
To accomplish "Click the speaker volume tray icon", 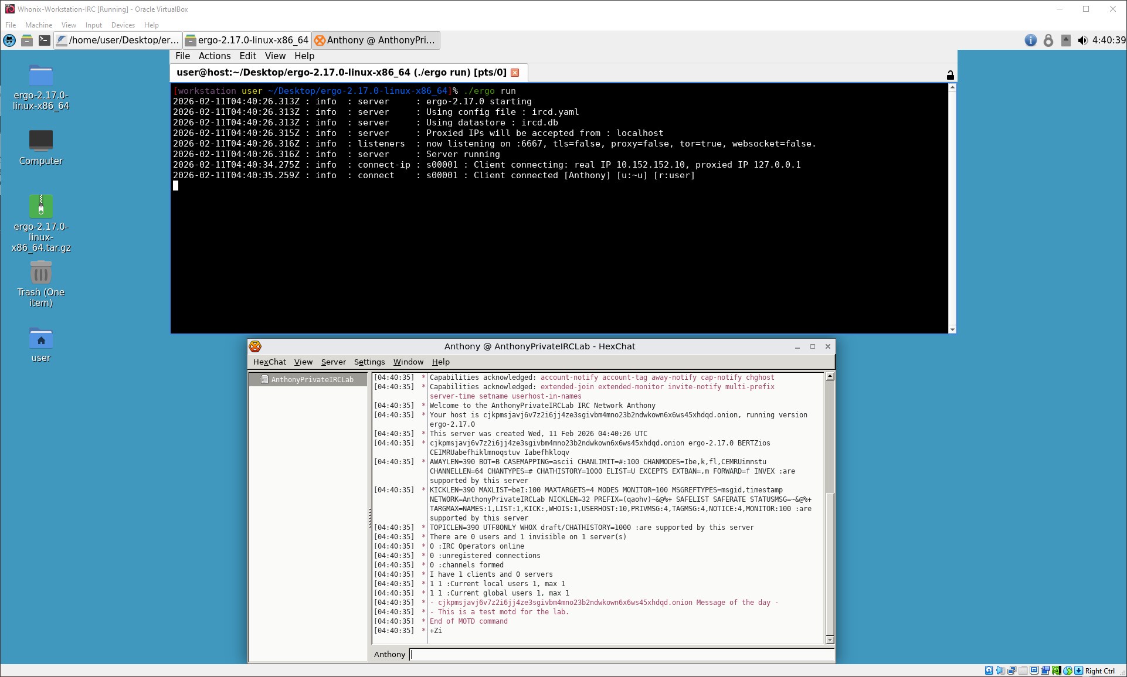I will tap(1082, 40).
